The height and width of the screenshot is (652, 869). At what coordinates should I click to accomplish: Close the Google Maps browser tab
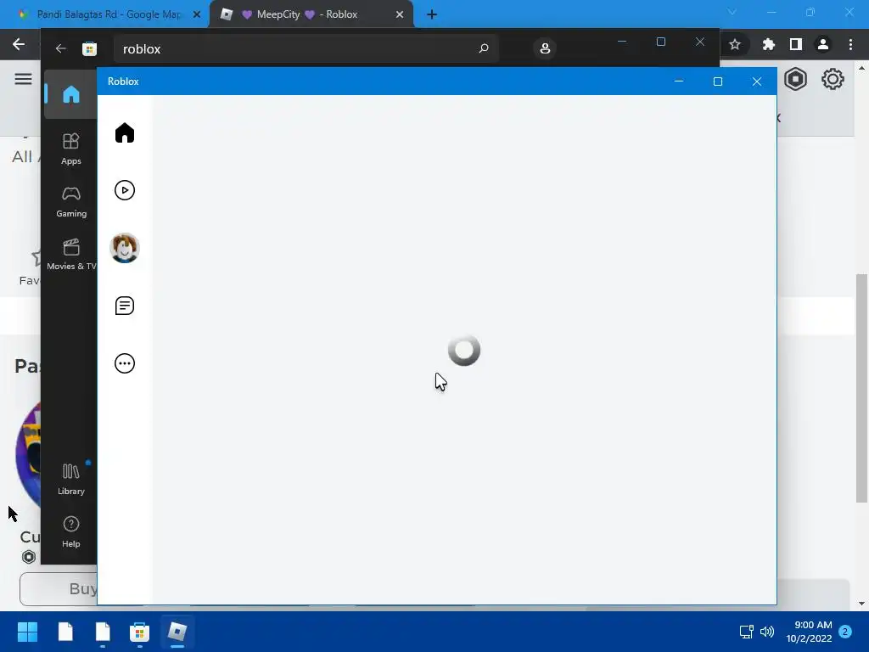coord(196,14)
